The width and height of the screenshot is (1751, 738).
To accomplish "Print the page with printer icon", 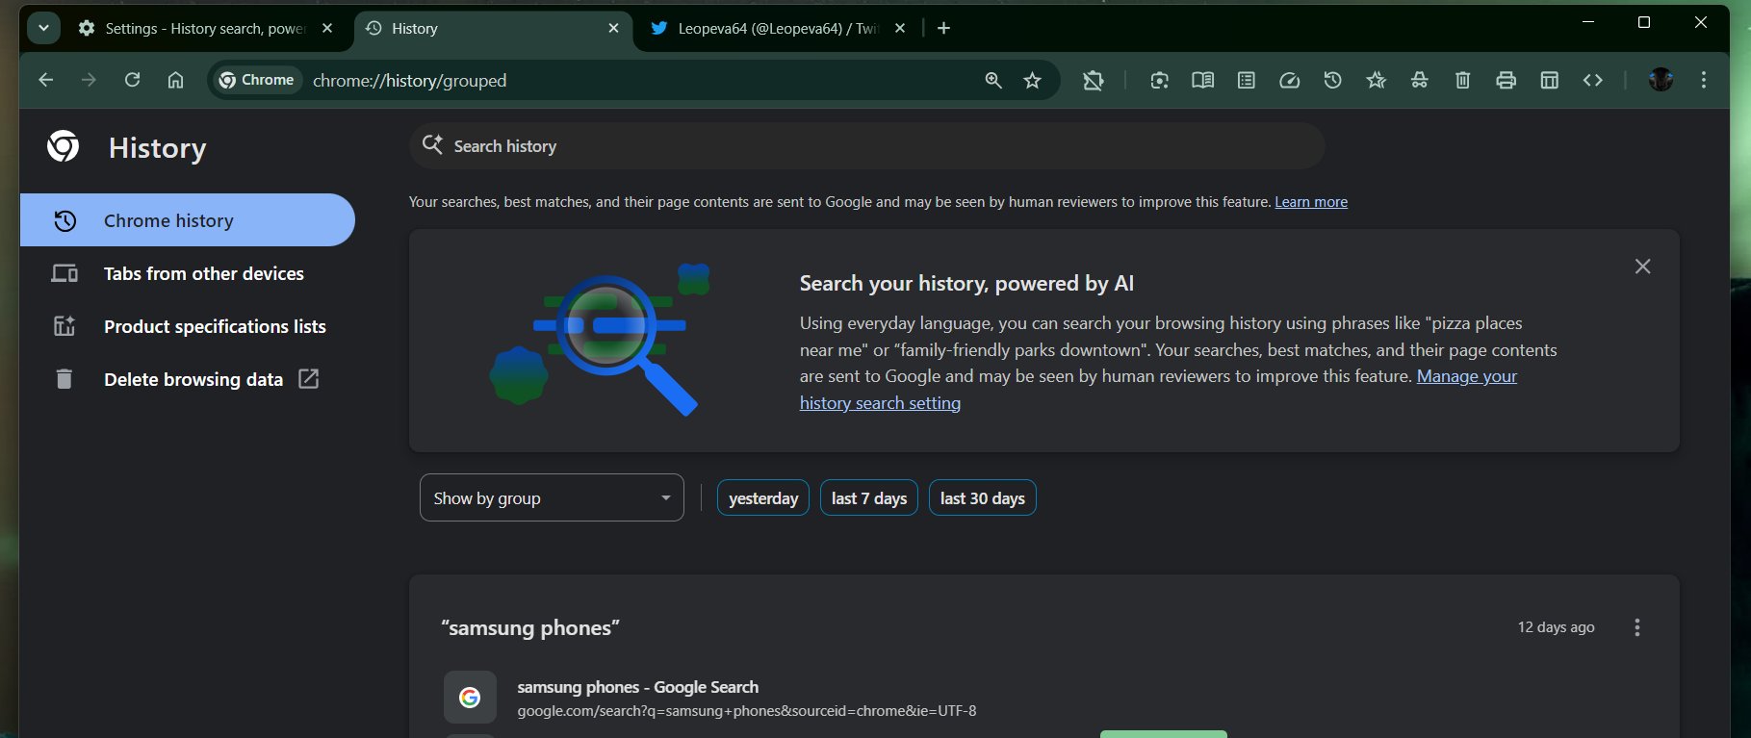I will [1506, 80].
